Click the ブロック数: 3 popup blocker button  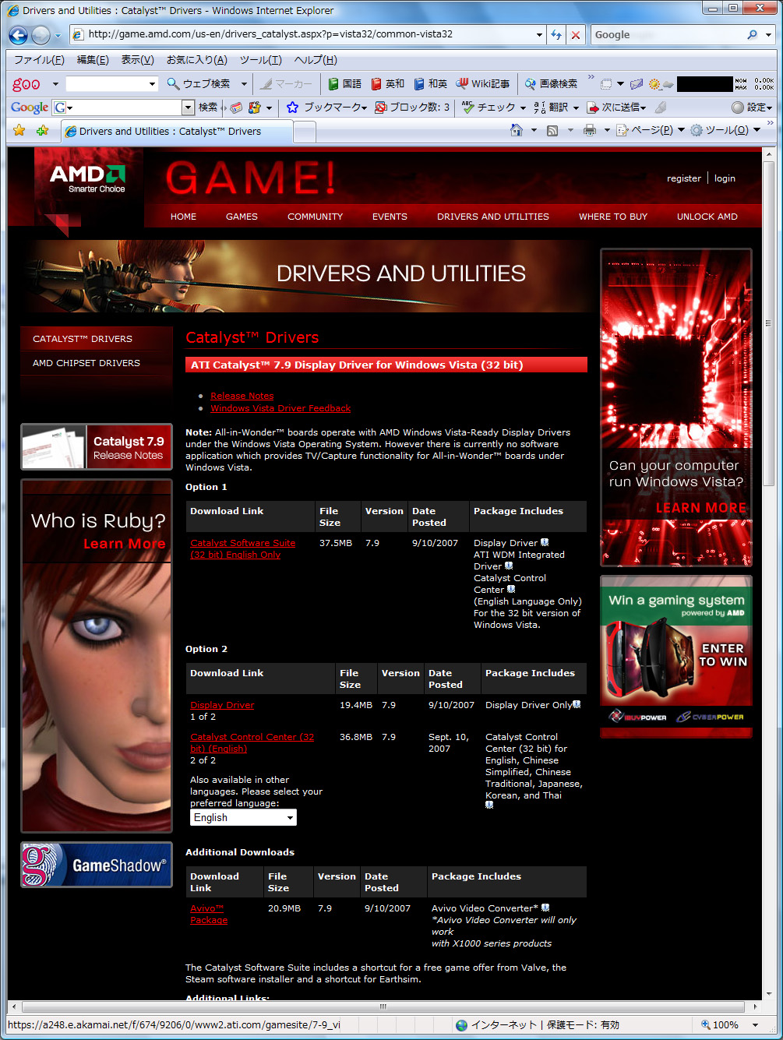(x=413, y=108)
